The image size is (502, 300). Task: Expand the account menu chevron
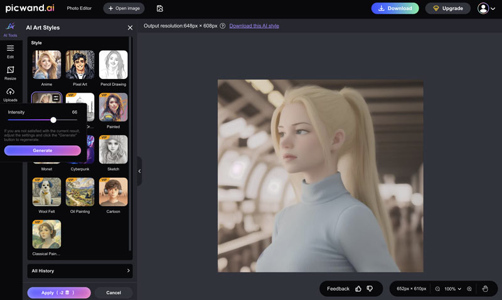[493, 9]
